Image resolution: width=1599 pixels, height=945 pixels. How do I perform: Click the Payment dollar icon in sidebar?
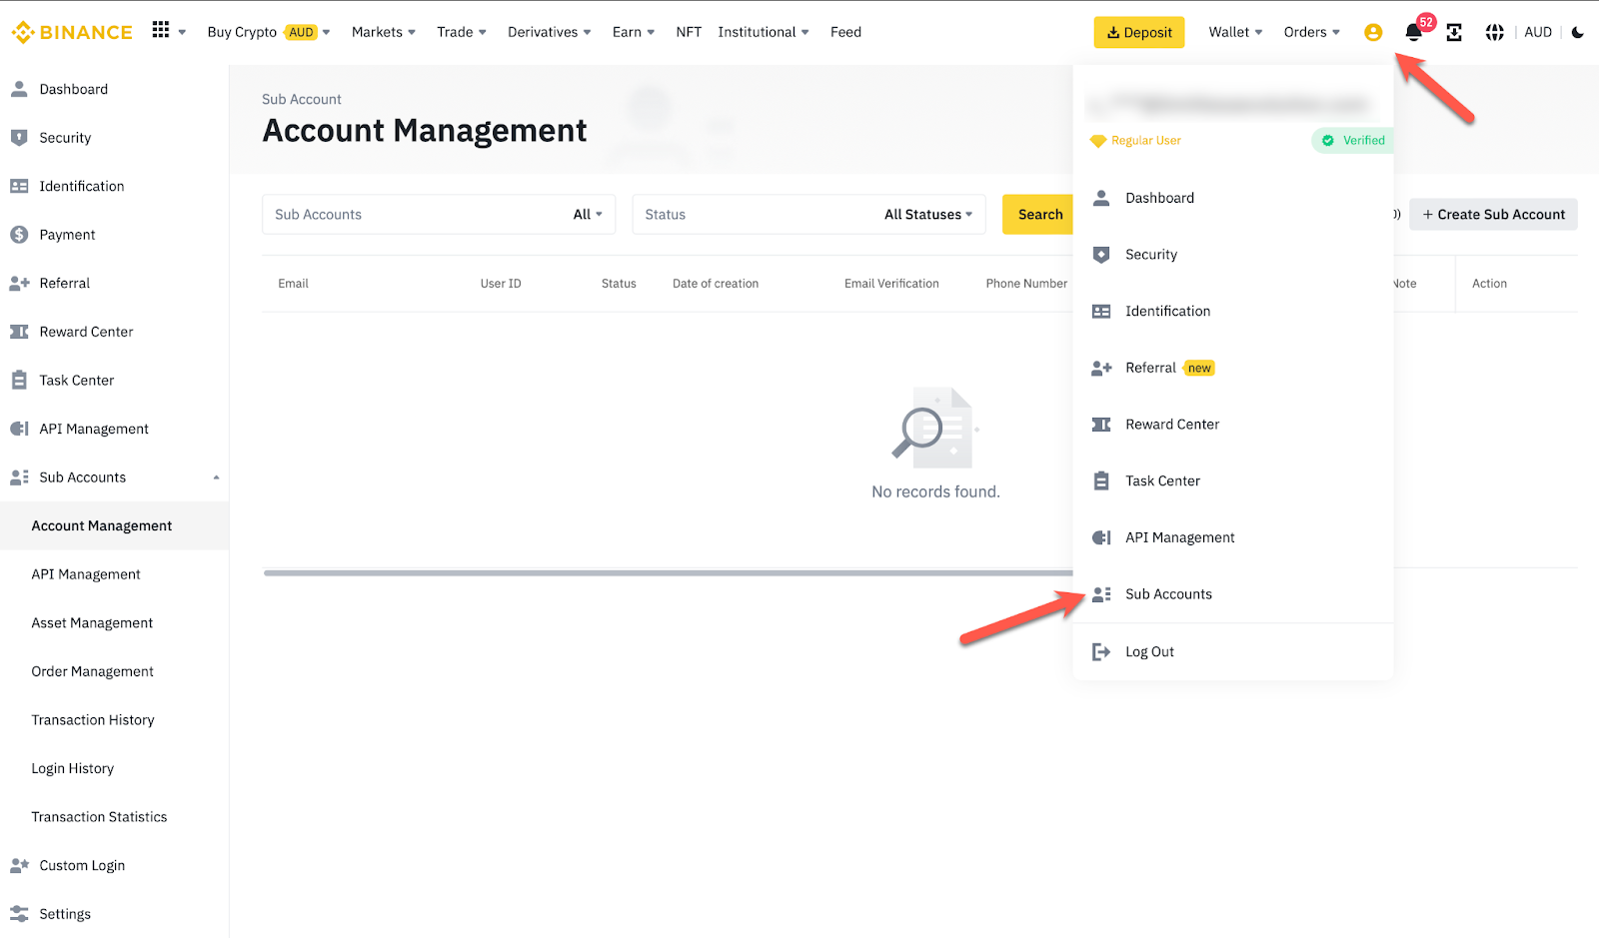point(19,235)
